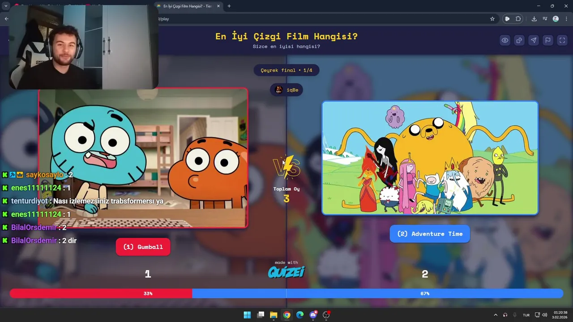
Task: Click the BilalOrsdemir chat message '2 dir'
Action: [x=39, y=241]
